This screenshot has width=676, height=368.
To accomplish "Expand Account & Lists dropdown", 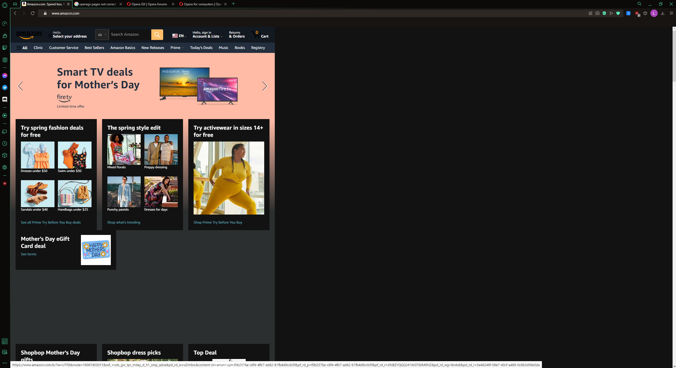I will click(x=207, y=35).
